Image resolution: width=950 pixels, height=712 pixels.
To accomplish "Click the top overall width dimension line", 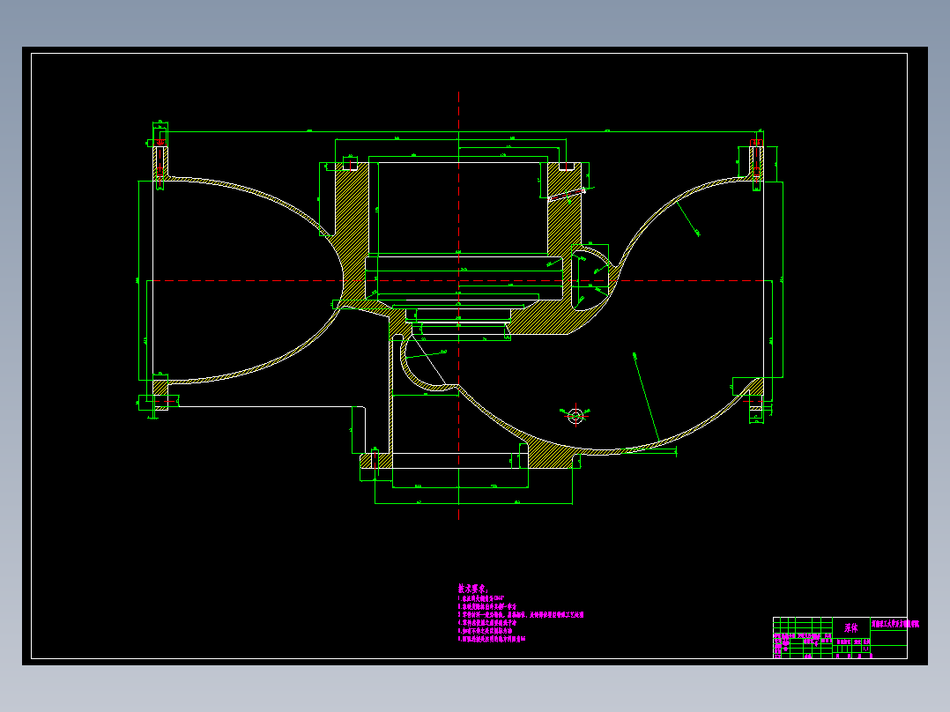I will 458,131.
